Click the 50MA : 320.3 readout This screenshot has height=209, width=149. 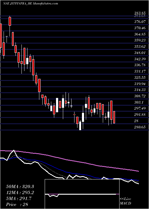pos(20,187)
